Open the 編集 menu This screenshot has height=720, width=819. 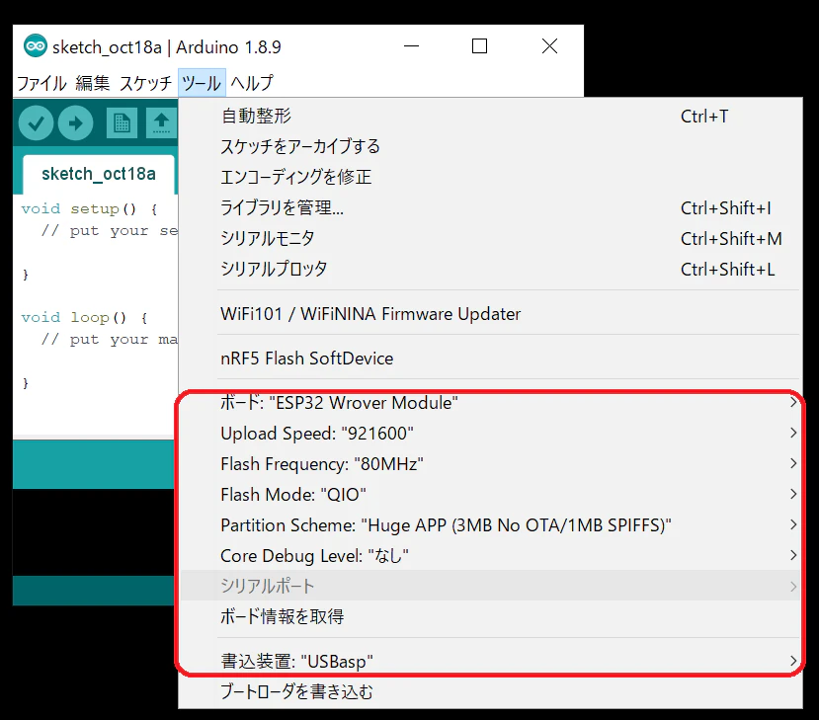93,83
